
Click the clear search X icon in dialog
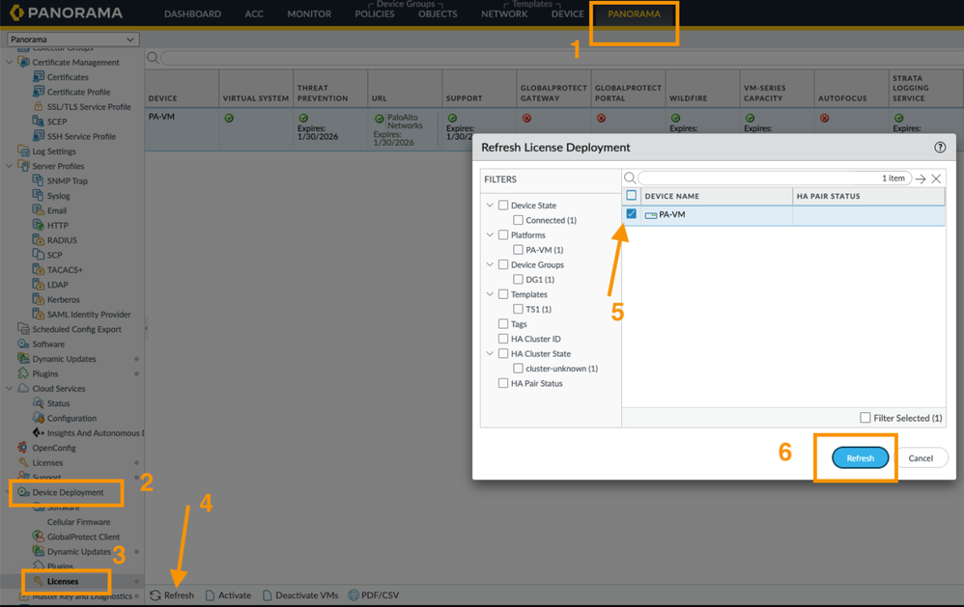pos(936,179)
